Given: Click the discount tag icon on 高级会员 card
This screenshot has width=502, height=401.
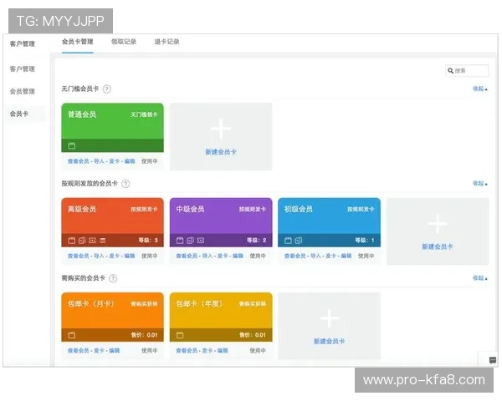Looking at the screenshot, I should (82, 241).
